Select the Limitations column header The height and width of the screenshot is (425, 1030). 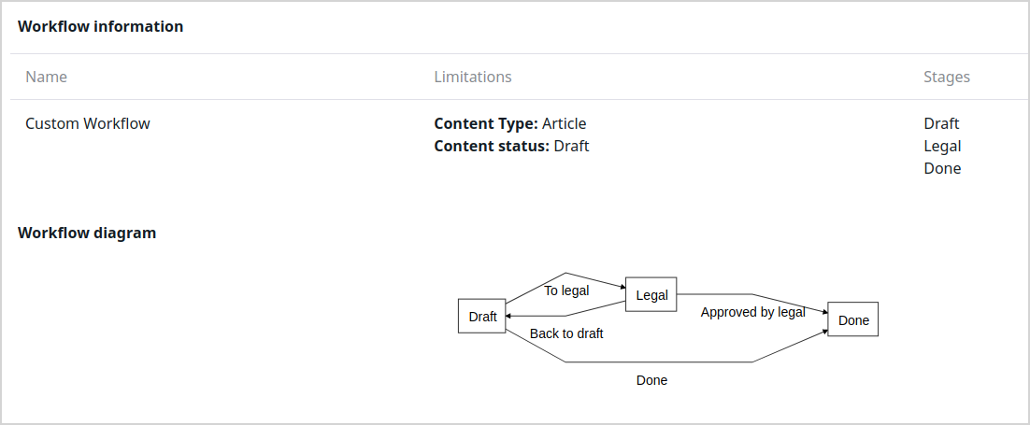pos(472,77)
